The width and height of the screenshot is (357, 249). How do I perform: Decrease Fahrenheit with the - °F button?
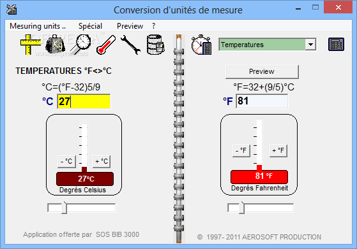tap(241, 151)
